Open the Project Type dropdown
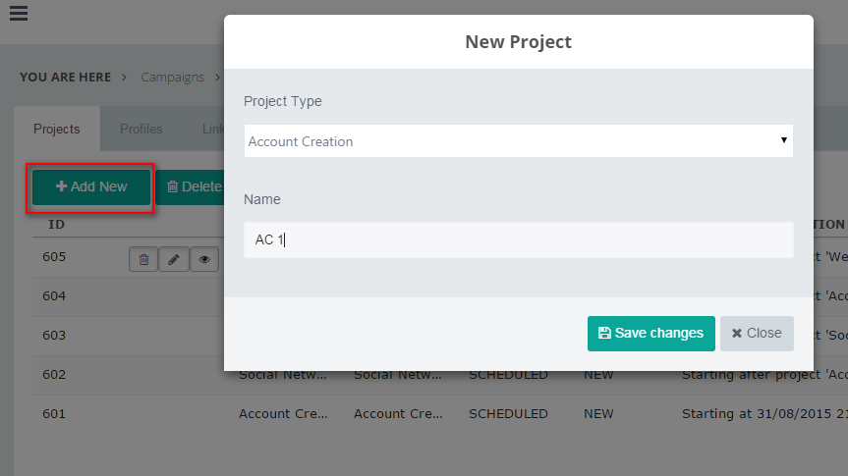 click(518, 141)
